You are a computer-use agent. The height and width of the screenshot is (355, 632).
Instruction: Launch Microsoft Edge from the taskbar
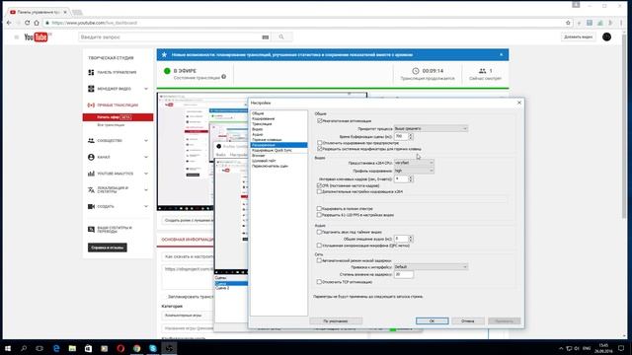[x=56, y=348]
